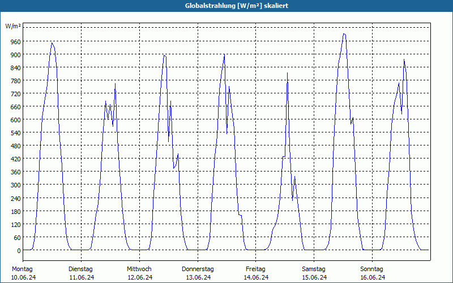Click the date 16.06.24

pyautogui.click(x=373, y=278)
